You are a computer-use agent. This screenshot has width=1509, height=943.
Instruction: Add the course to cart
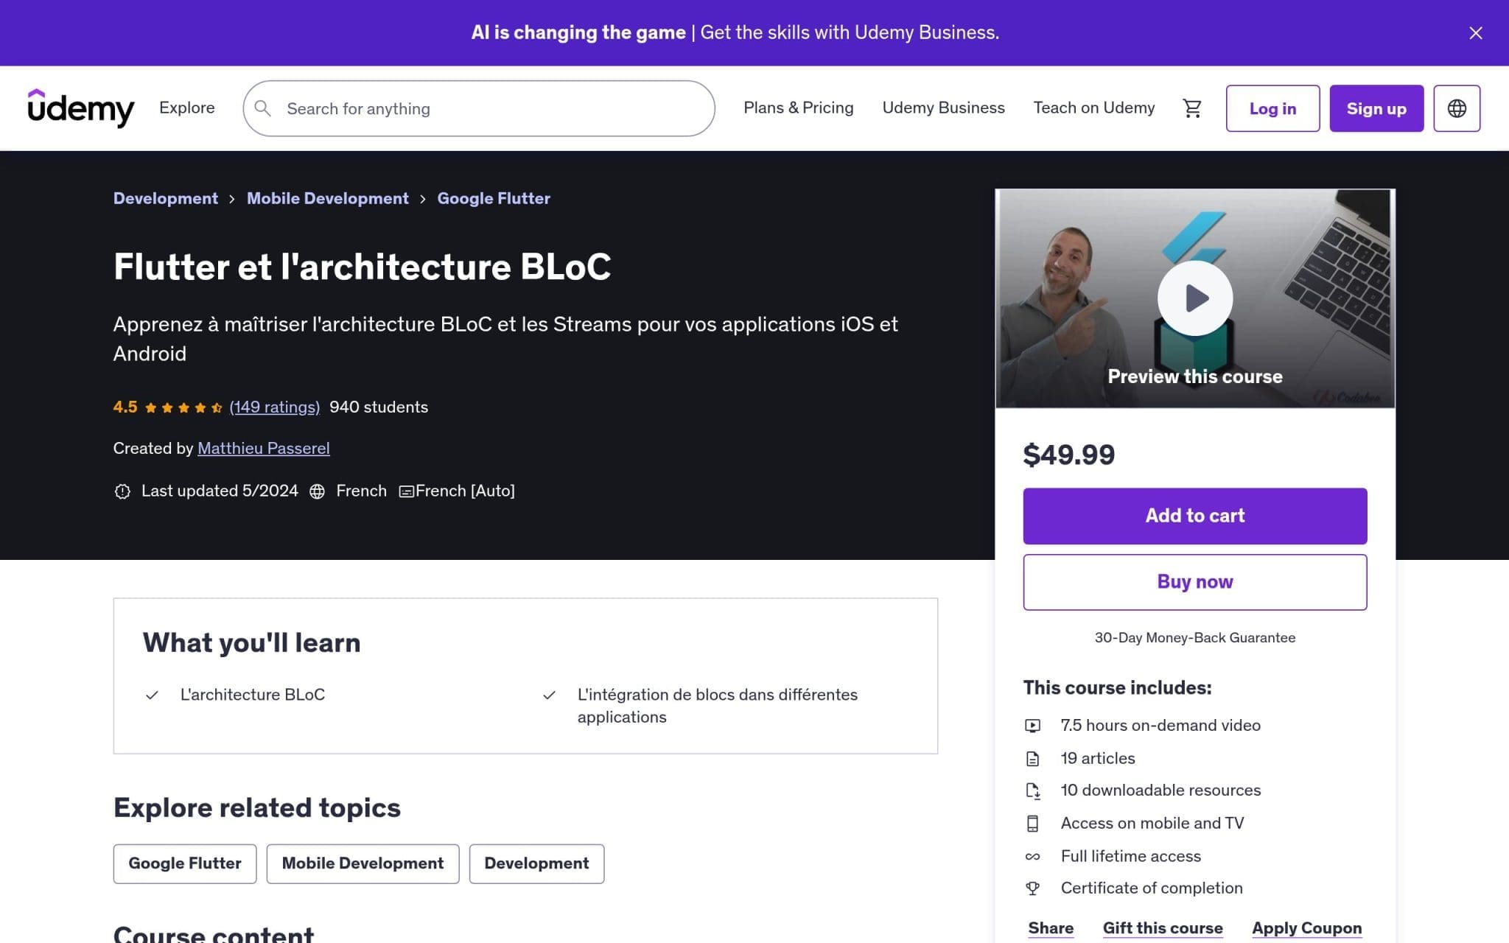pos(1194,516)
